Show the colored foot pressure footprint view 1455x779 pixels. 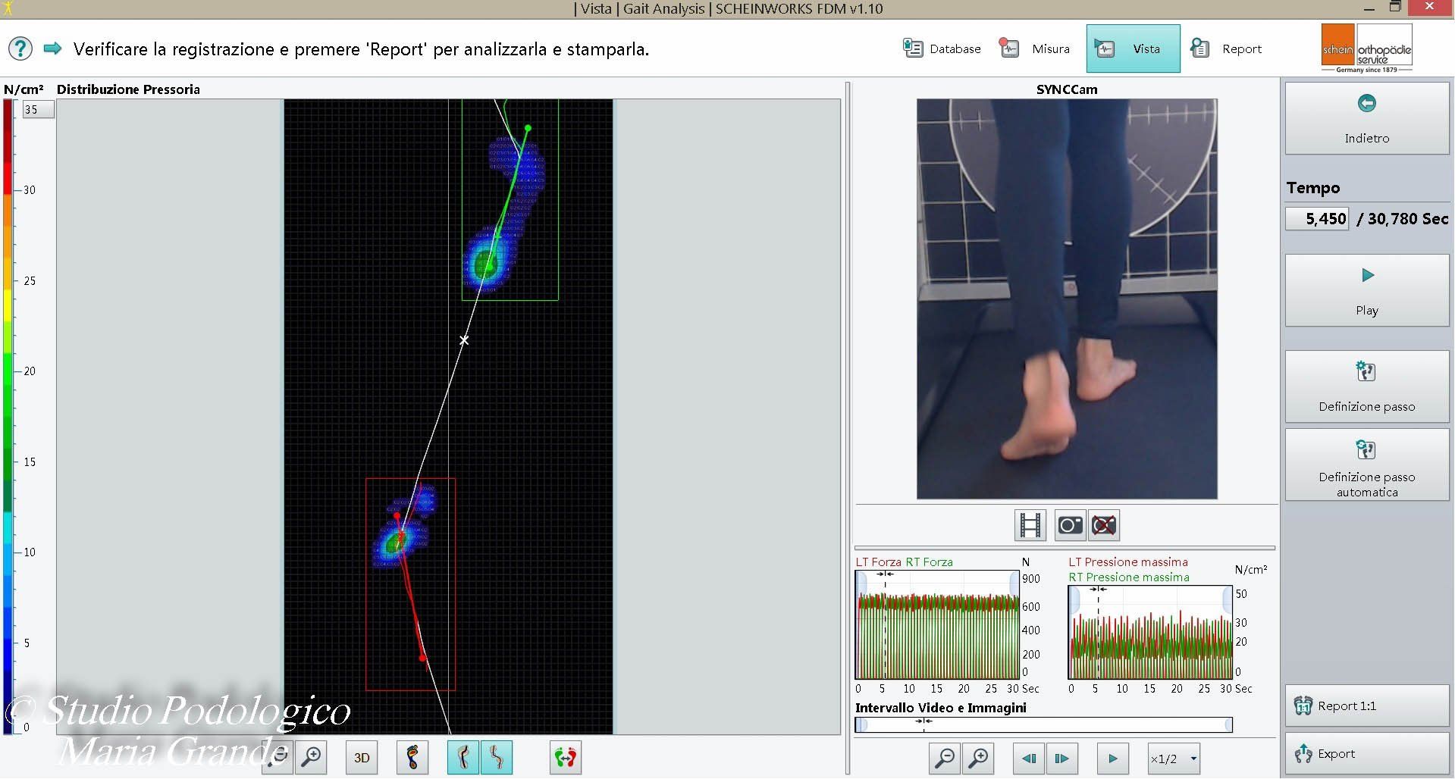412,757
